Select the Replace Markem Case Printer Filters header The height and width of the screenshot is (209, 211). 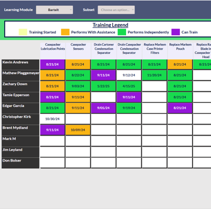coord(155,51)
